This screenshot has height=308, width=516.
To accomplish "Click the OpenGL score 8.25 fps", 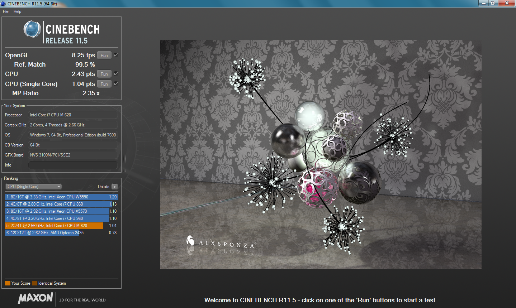I will tap(83, 55).
